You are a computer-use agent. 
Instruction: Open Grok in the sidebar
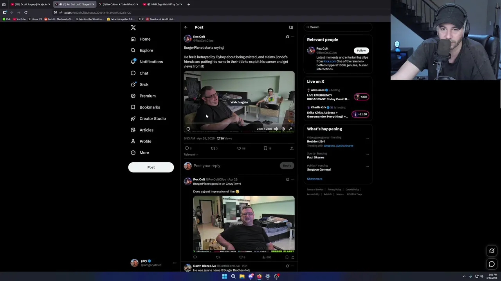[x=139, y=84]
